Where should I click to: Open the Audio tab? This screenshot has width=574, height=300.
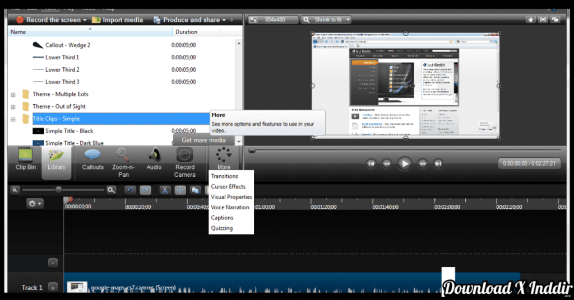[x=154, y=160]
